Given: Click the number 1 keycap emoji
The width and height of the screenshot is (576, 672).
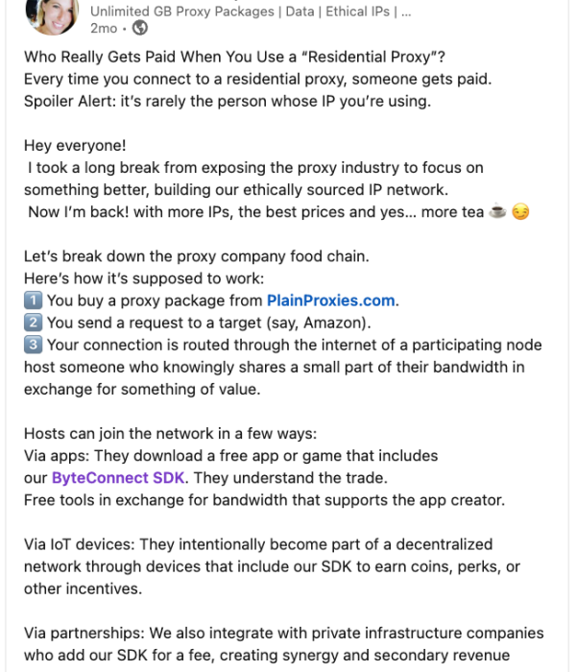Looking at the screenshot, I should (33, 300).
